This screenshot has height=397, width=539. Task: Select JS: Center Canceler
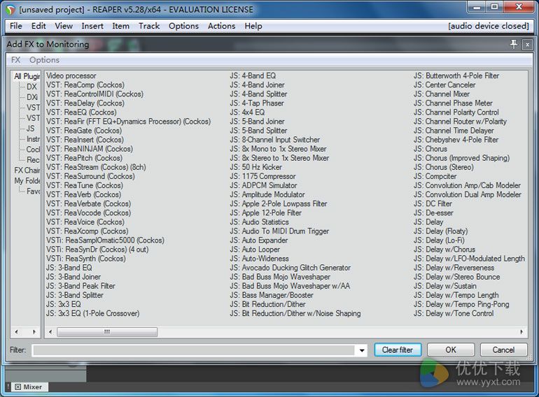point(444,85)
